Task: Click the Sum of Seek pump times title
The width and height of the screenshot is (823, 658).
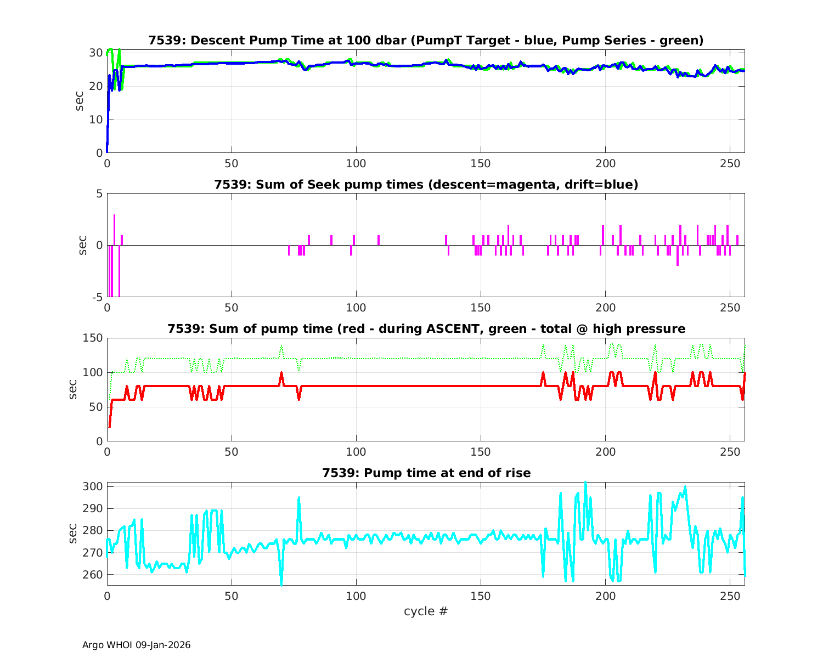Action: coord(426,185)
